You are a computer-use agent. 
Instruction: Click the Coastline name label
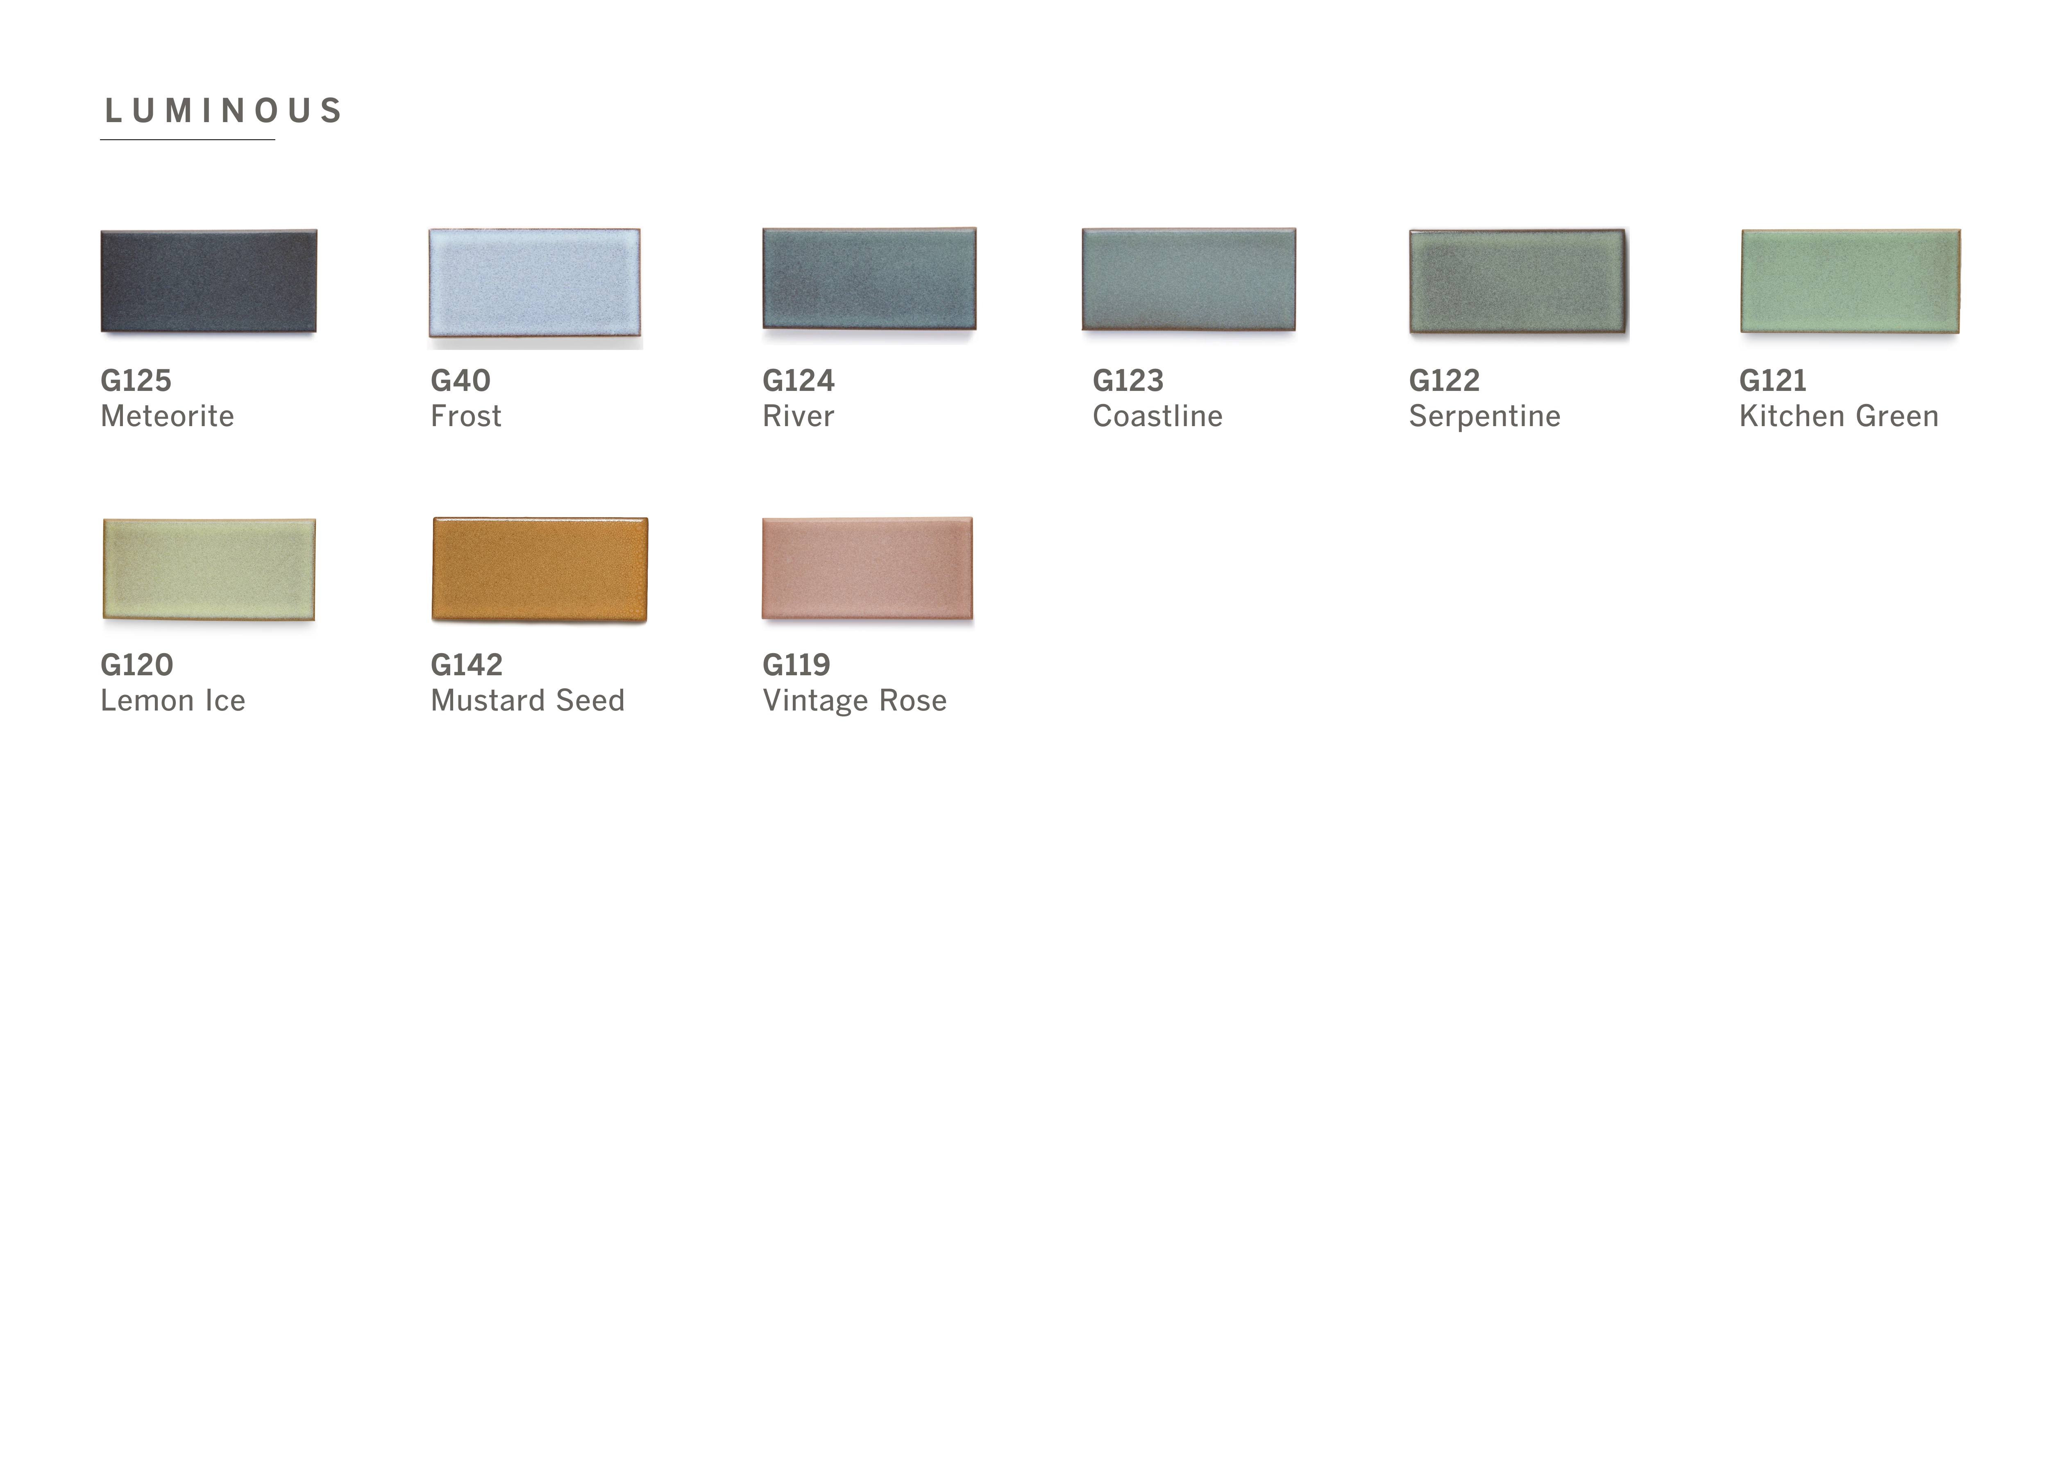1157,416
